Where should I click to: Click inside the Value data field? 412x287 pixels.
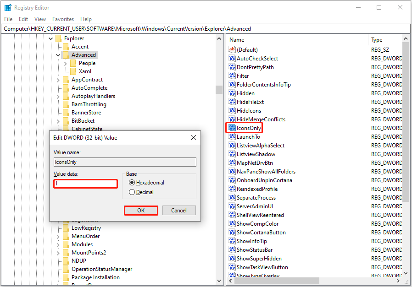tap(85, 183)
